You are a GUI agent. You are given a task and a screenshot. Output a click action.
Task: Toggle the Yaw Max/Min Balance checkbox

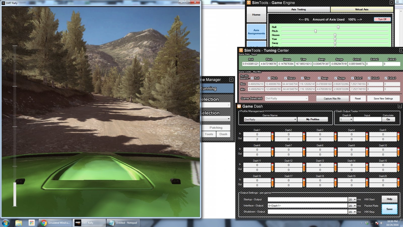pyautogui.click(x=302, y=78)
